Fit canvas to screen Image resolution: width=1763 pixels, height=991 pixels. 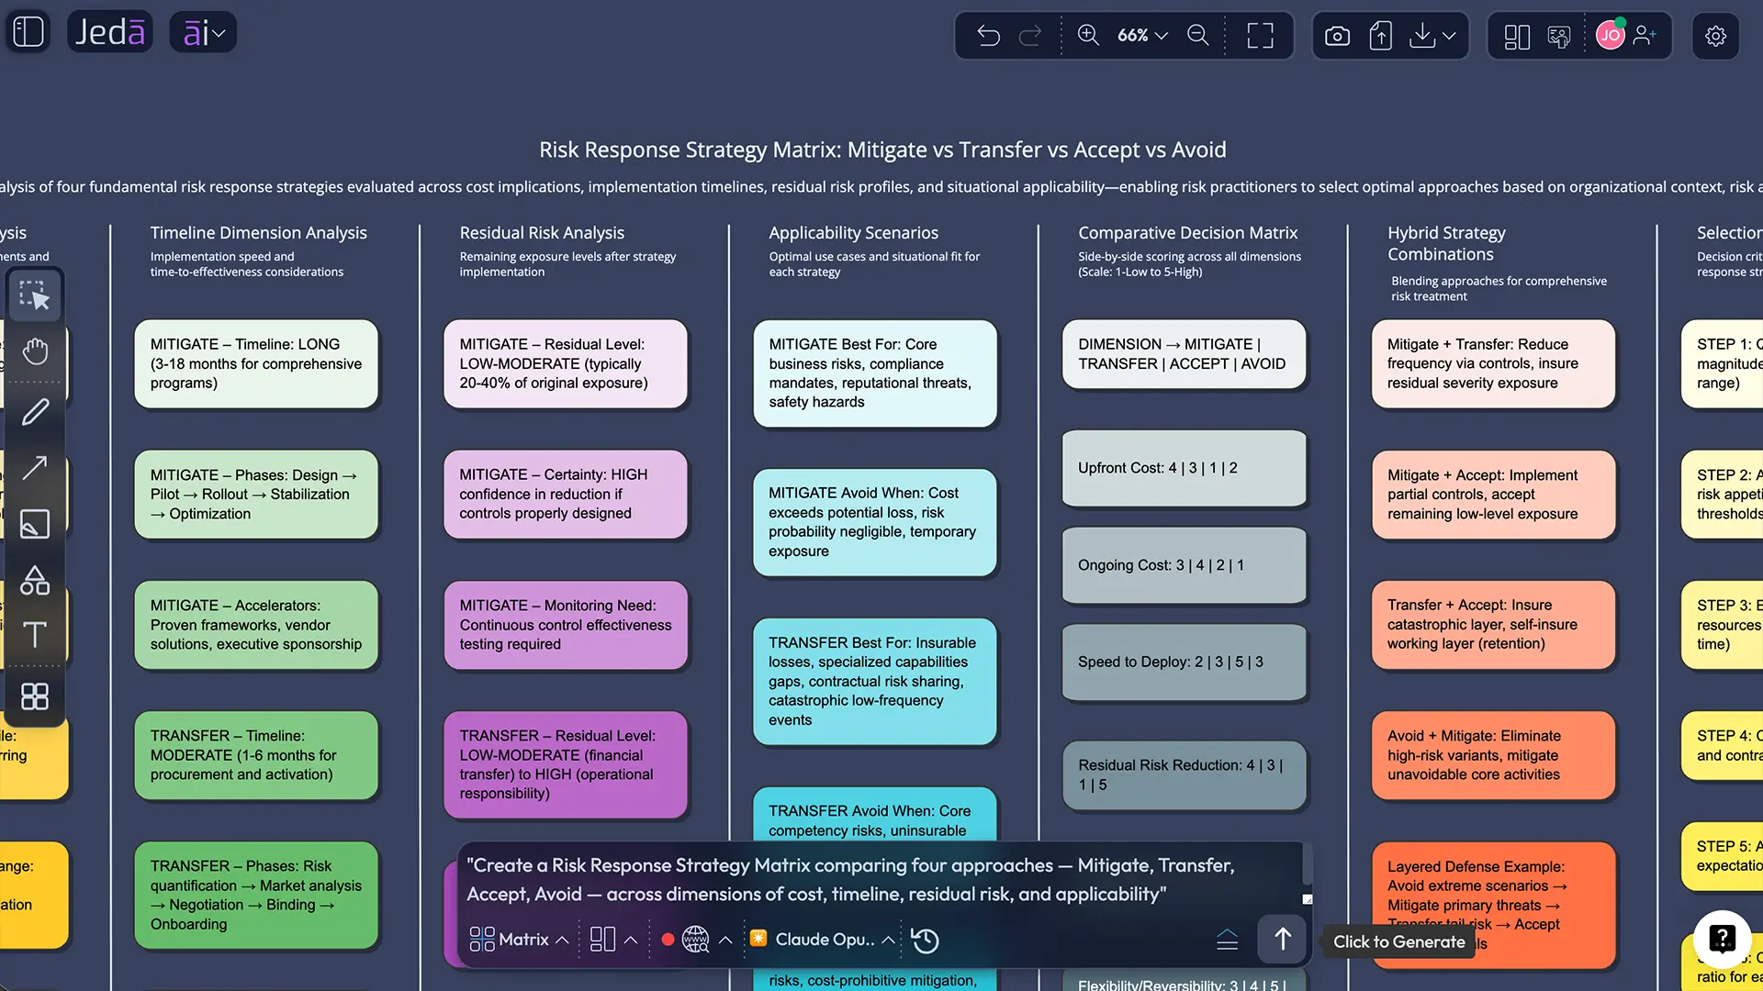1260,36
